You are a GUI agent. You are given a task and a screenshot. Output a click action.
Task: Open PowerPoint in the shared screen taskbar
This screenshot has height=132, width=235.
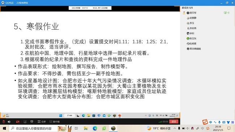(x=120, y=115)
